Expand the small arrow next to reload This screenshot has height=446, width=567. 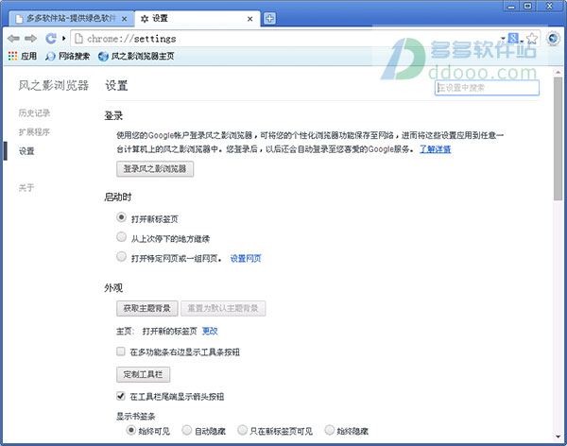click(x=63, y=39)
